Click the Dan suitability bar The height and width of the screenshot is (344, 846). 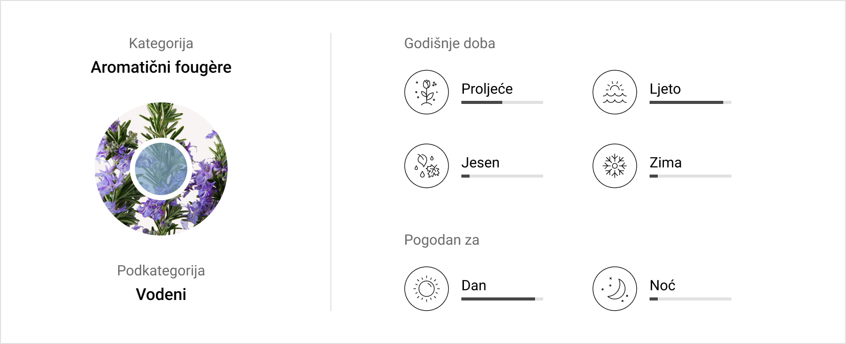pos(502,299)
